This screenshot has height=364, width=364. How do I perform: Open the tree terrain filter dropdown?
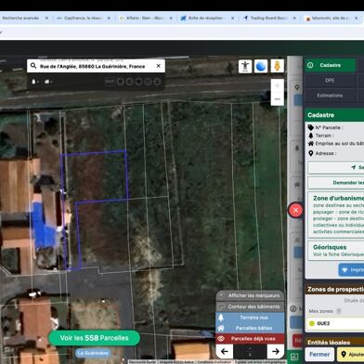(35, 82)
